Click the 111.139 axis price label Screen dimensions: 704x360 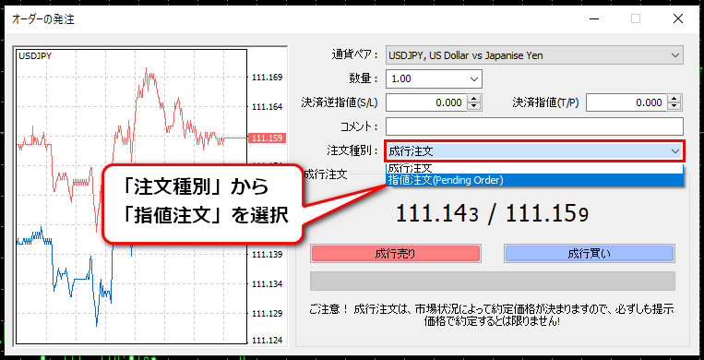click(x=268, y=255)
